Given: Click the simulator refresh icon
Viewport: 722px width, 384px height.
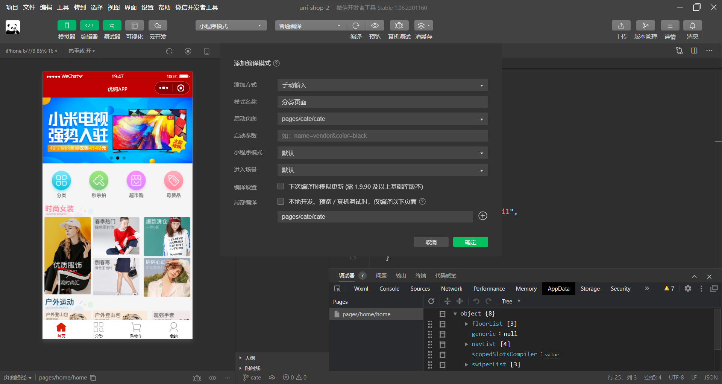Looking at the screenshot, I should pyautogui.click(x=169, y=51).
